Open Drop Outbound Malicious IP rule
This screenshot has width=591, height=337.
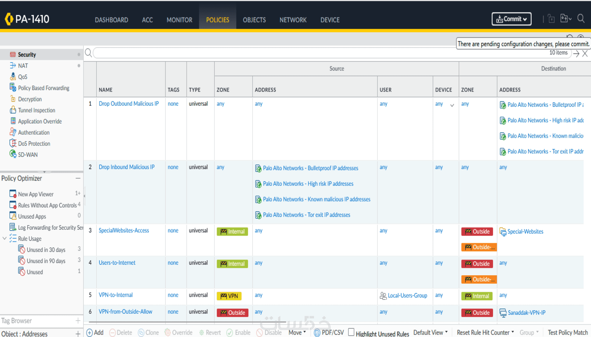pos(129,104)
